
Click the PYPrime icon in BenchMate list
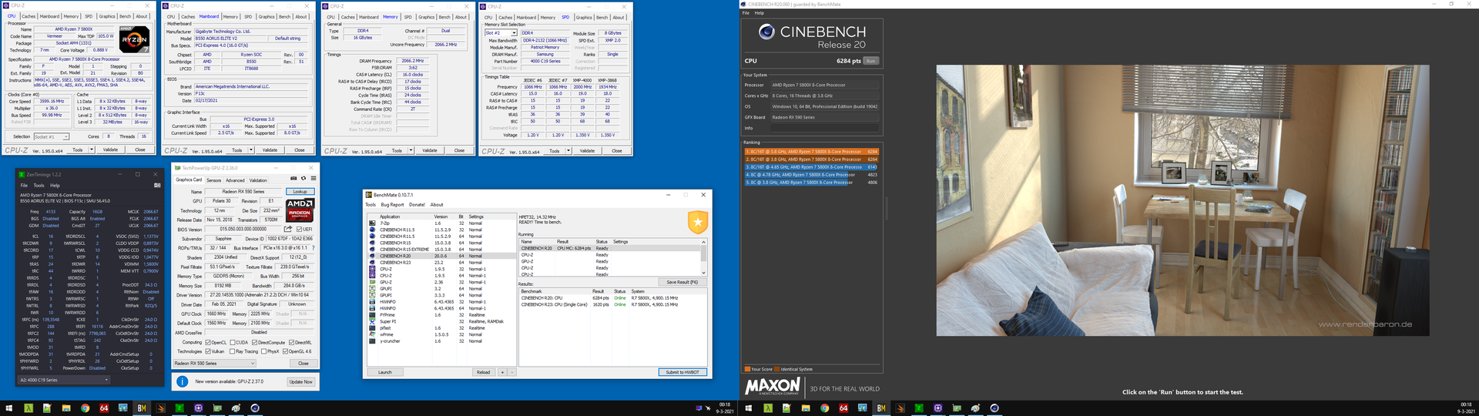tap(373, 315)
